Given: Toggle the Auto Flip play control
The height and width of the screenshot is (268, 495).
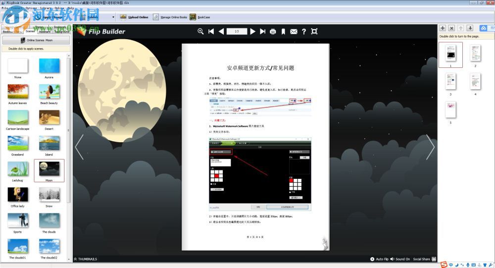Looking at the screenshot, I should [379, 259].
